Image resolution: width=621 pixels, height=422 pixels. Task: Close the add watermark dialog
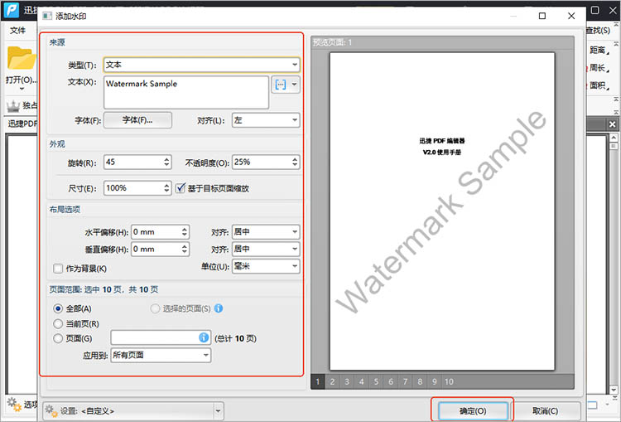point(571,16)
